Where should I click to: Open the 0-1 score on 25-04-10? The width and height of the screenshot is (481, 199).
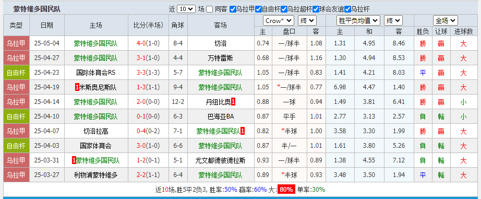click(x=141, y=116)
